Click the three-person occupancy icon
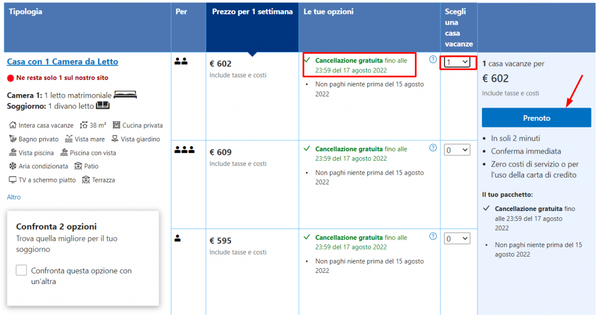The image size is (599, 315). 184,150
